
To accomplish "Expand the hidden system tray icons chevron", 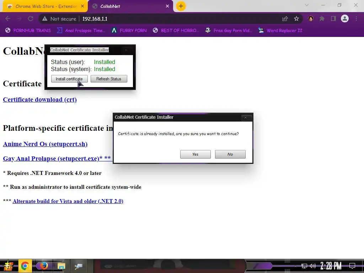I will 295,266.
